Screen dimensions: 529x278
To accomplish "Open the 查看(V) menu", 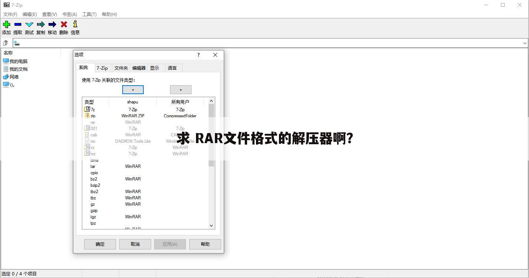I will point(49,14).
